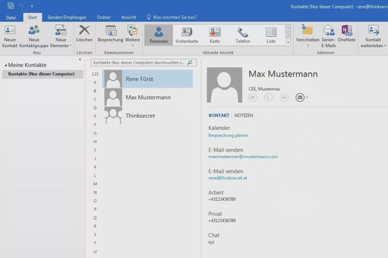Open the email icon dropdown arrow
This screenshot has width=388, height=258.
[x=307, y=97]
